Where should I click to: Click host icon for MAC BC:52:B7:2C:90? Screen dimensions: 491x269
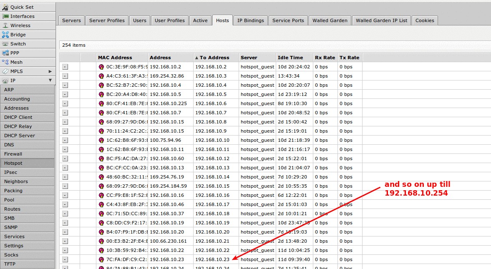101,85
